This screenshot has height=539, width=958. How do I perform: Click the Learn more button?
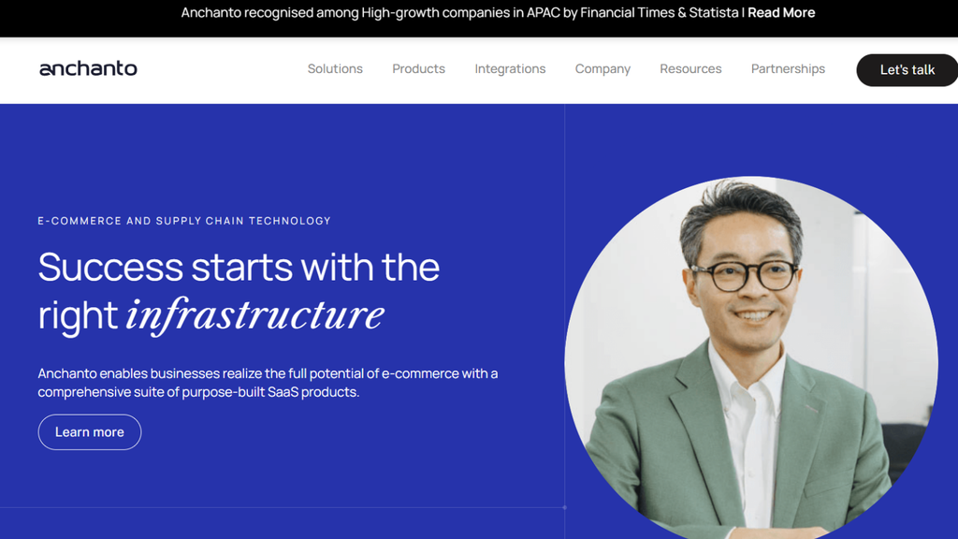89,432
